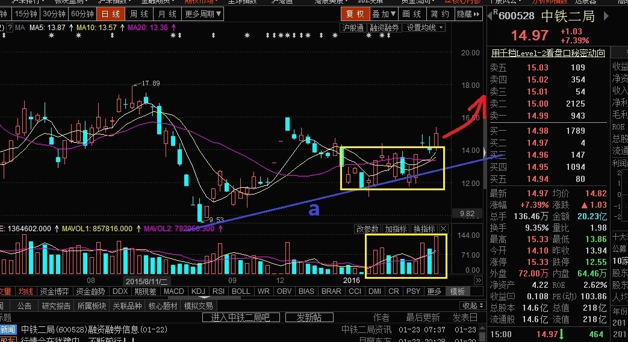Select the KDJ indicator tab
The image size is (628, 342).
[x=199, y=291]
